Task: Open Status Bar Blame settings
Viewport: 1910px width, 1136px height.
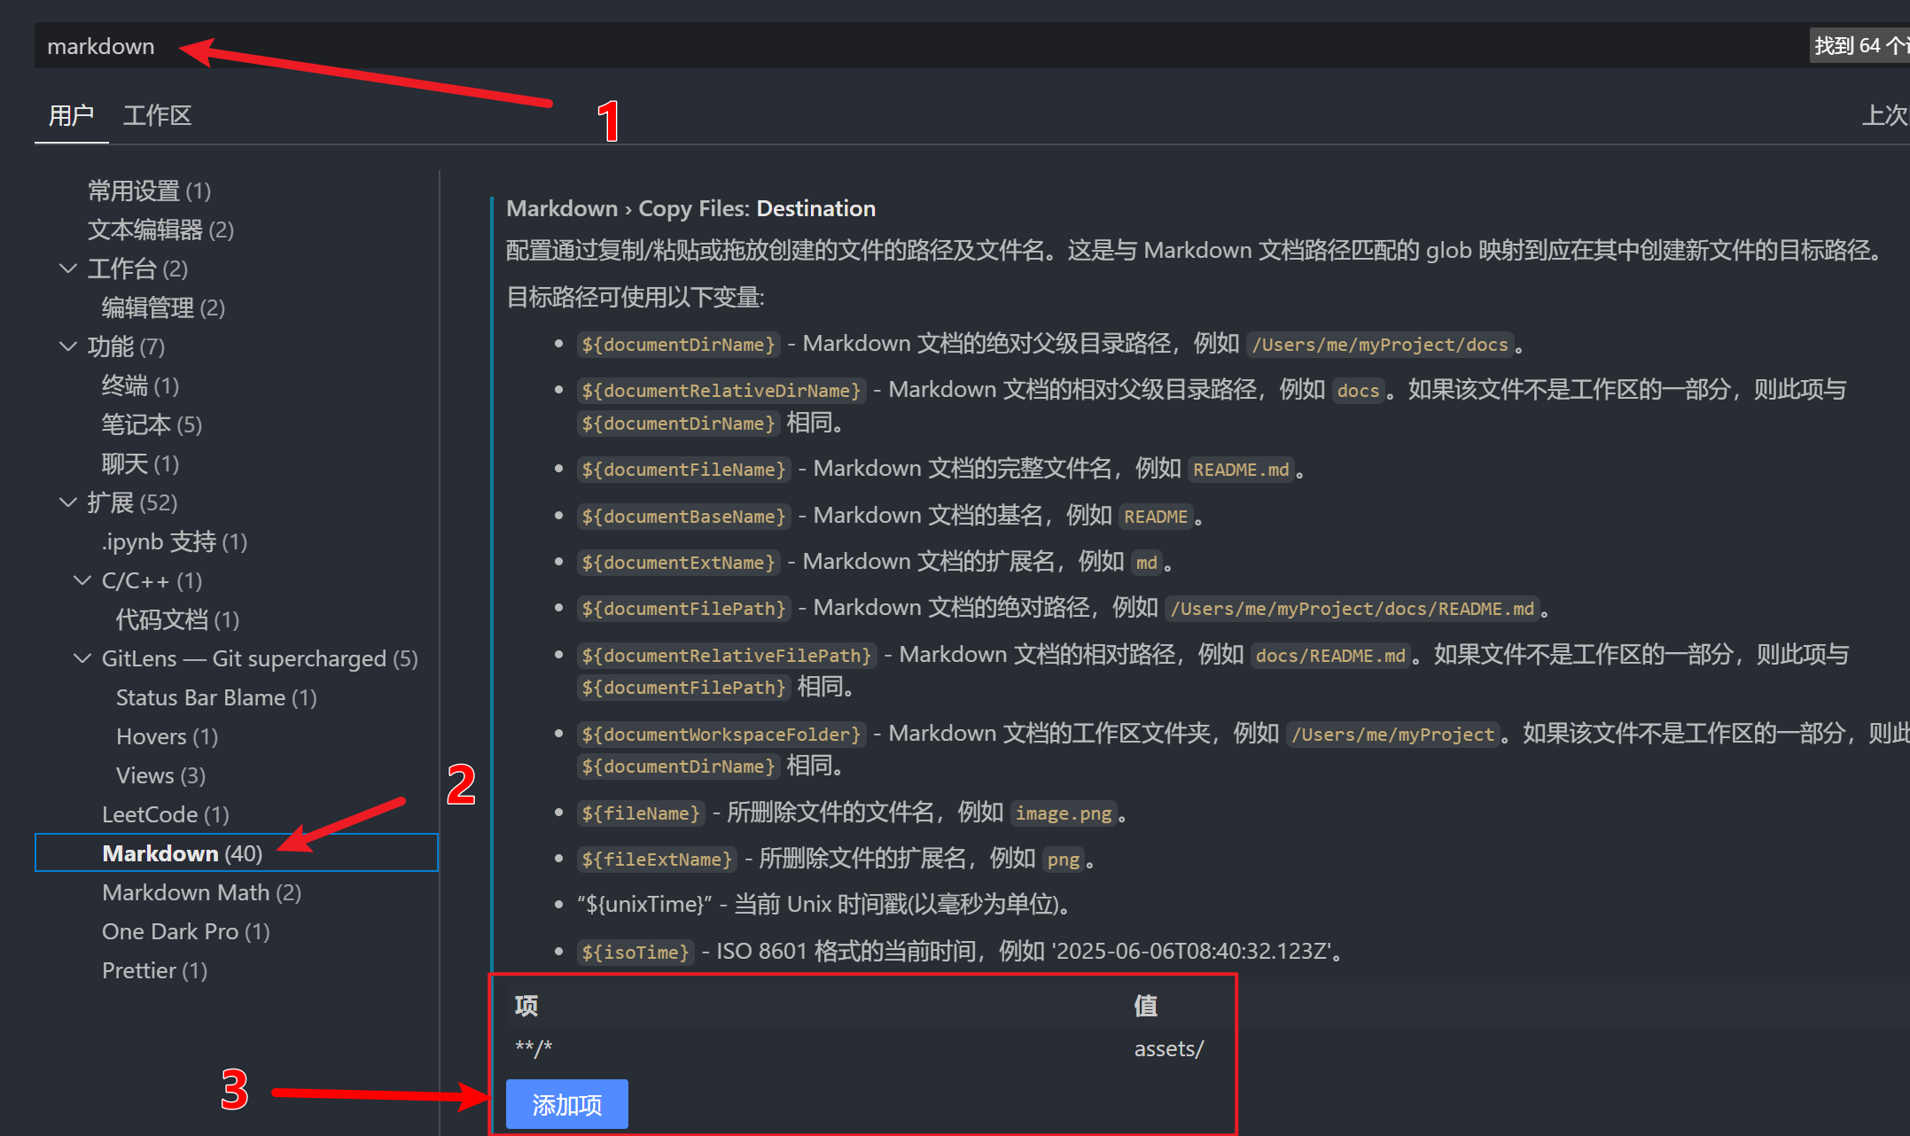Action: tap(215, 697)
